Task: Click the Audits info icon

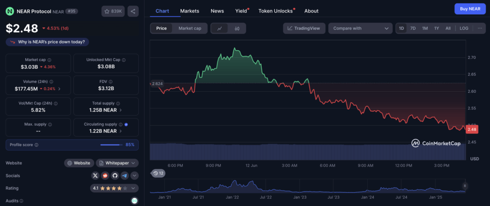Action: [x=22, y=201]
